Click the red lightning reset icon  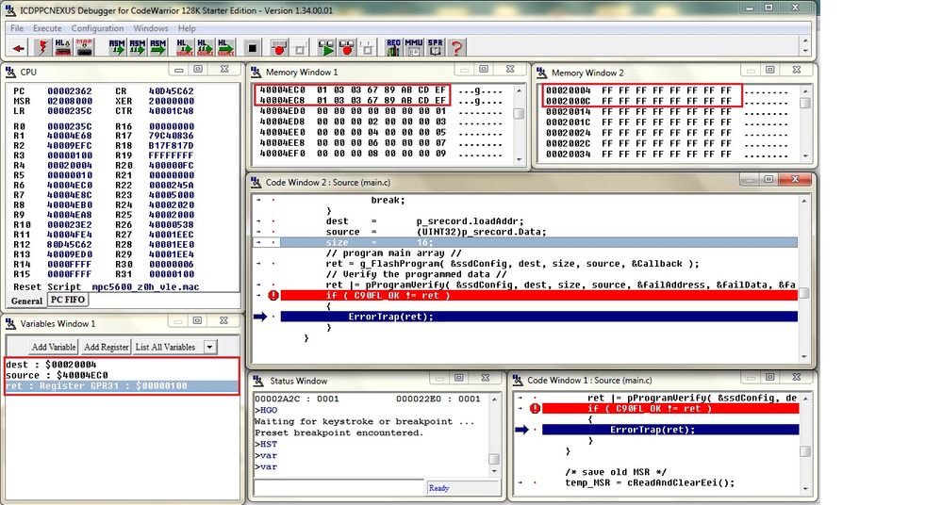point(42,47)
